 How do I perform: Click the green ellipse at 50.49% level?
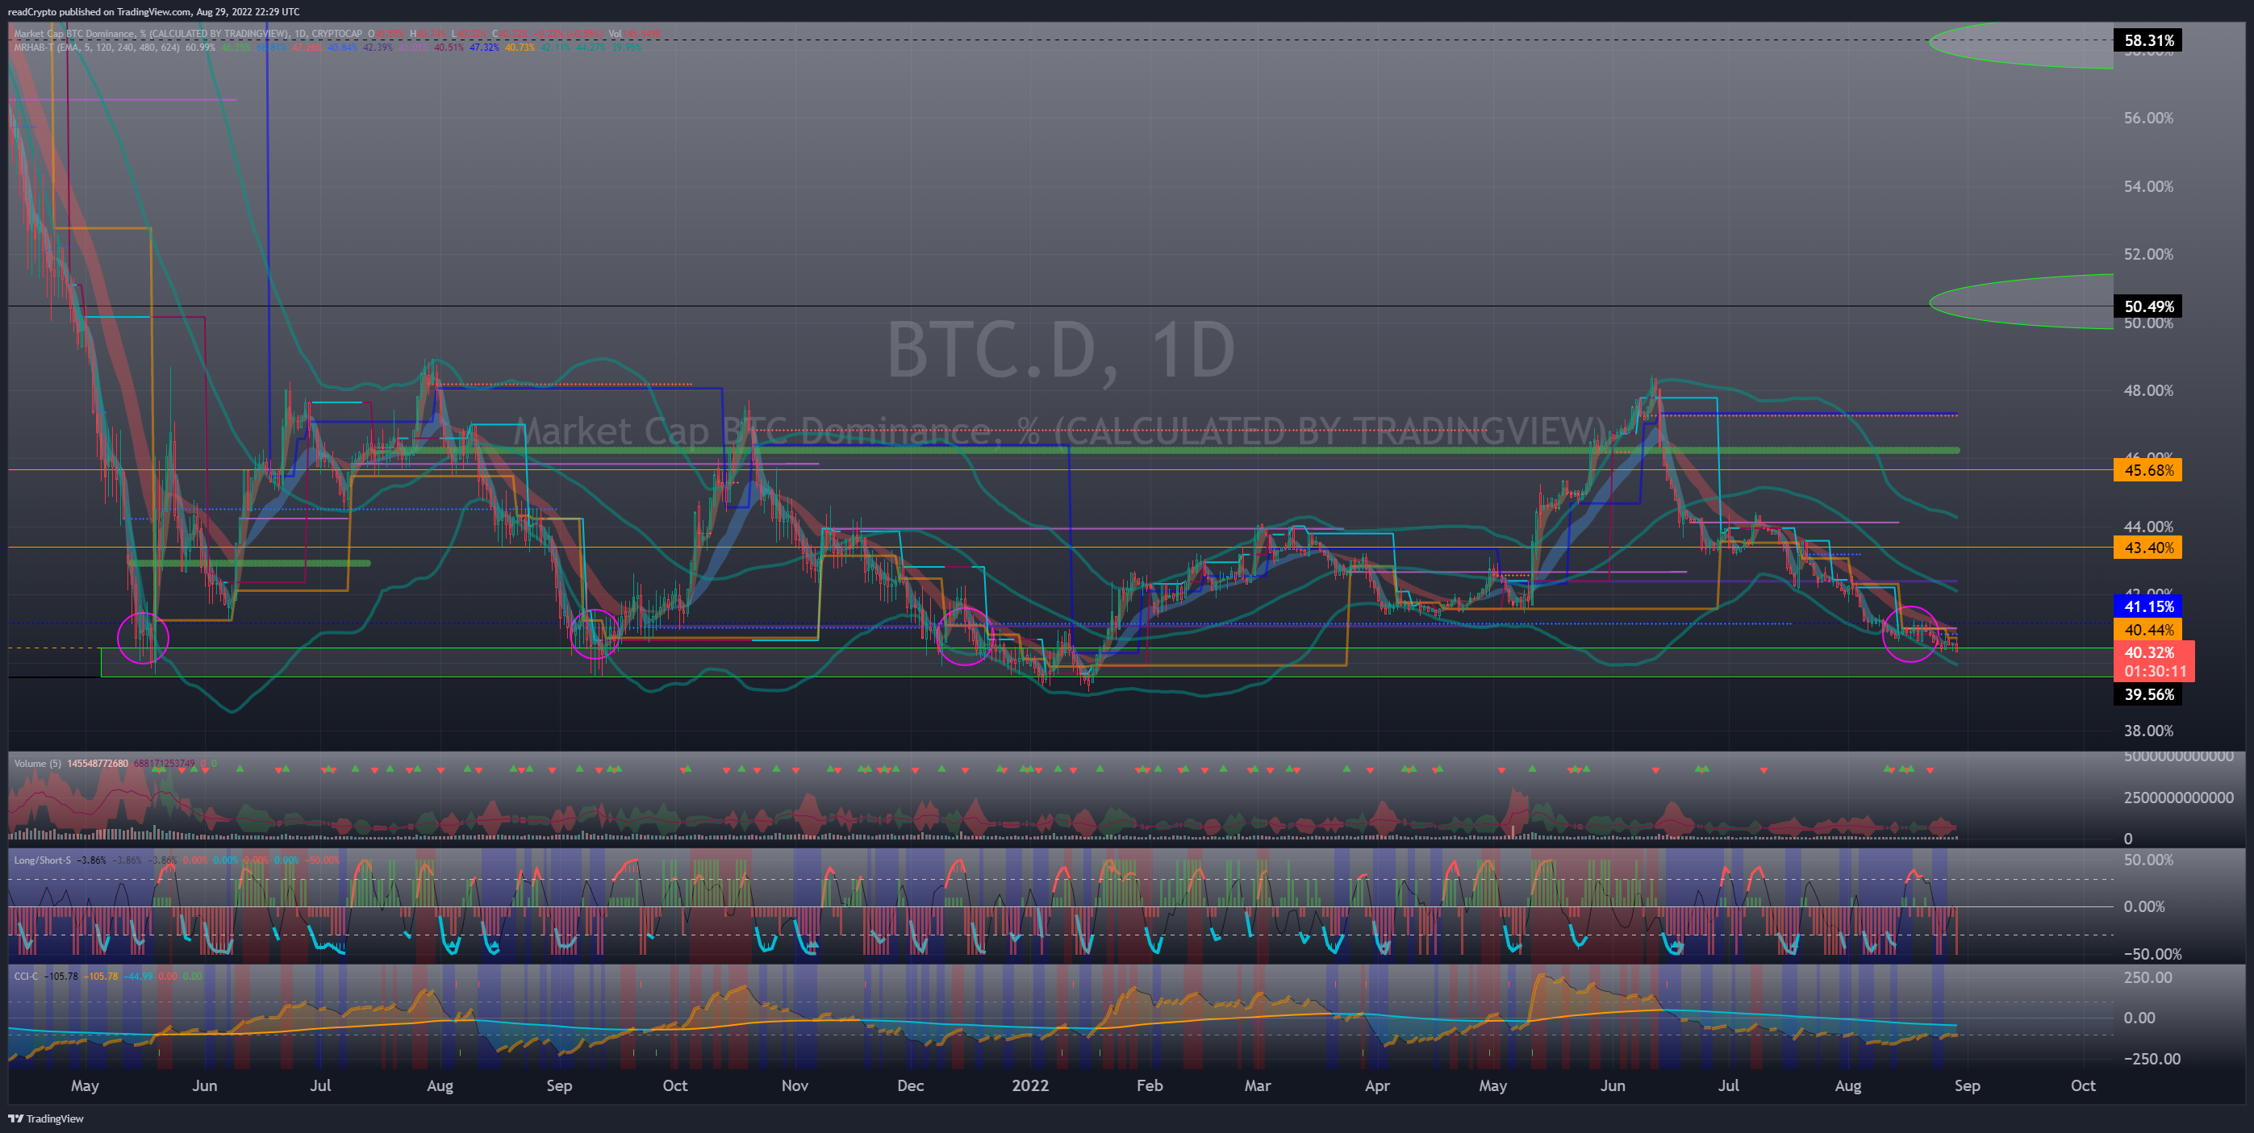[2021, 302]
